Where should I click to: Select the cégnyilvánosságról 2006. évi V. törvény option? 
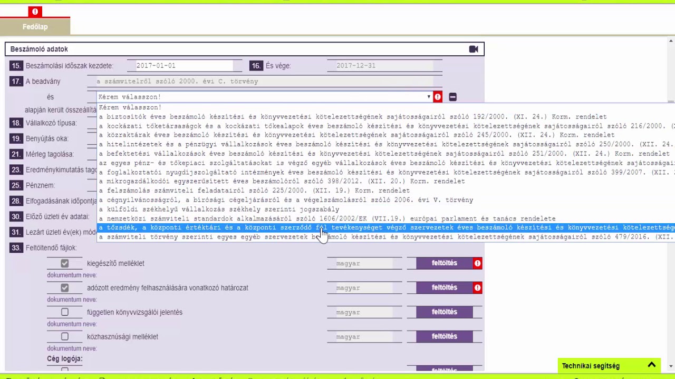(x=386, y=200)
